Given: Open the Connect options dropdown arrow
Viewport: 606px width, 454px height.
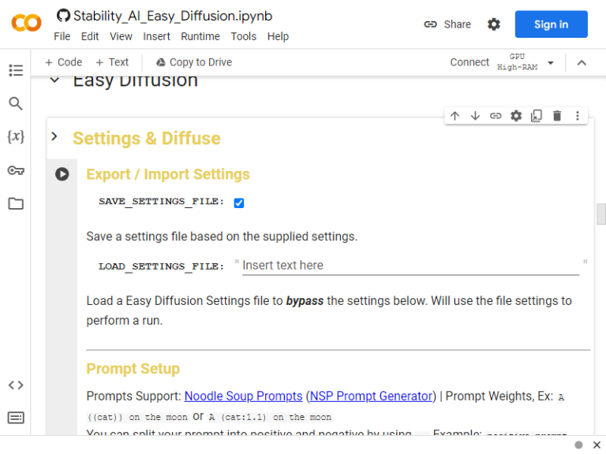Looking at the screenshot, I should [551, 62].
